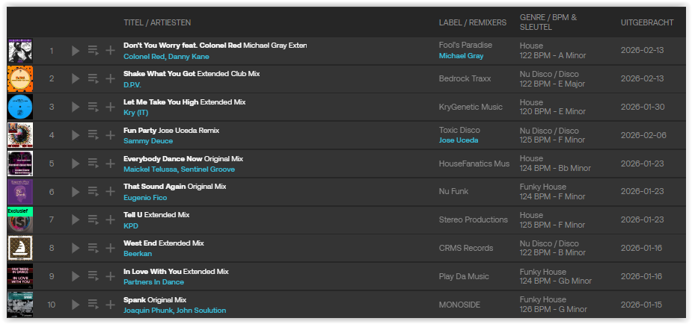Play the Fun Party Jose Uceda Remix
692x324 pixels.
point(76,135)
